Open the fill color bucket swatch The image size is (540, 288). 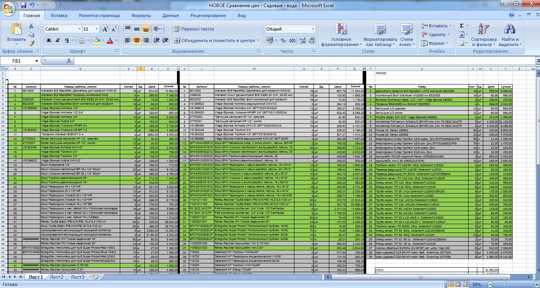(96, 40)
